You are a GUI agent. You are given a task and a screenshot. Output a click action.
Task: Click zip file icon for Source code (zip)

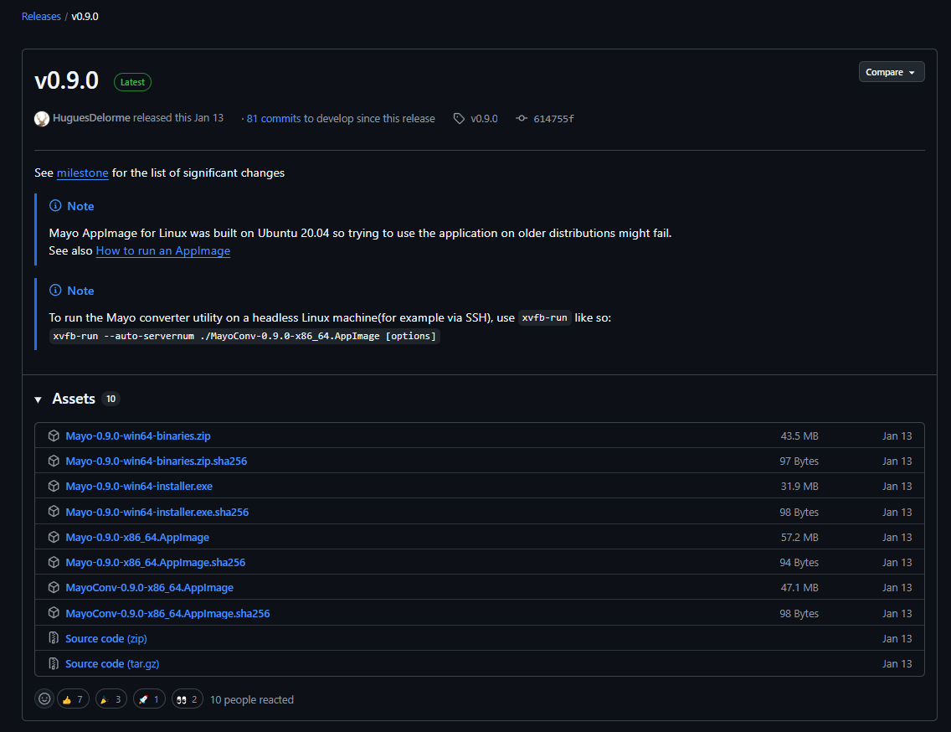(54, 638)
